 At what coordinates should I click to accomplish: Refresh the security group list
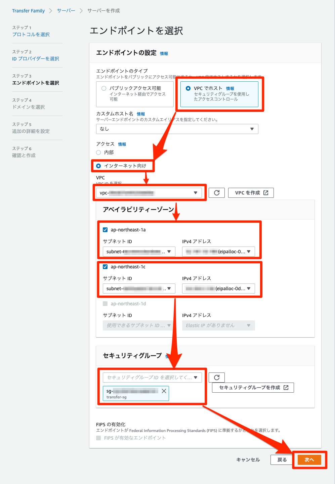click(x=216, y=377)
